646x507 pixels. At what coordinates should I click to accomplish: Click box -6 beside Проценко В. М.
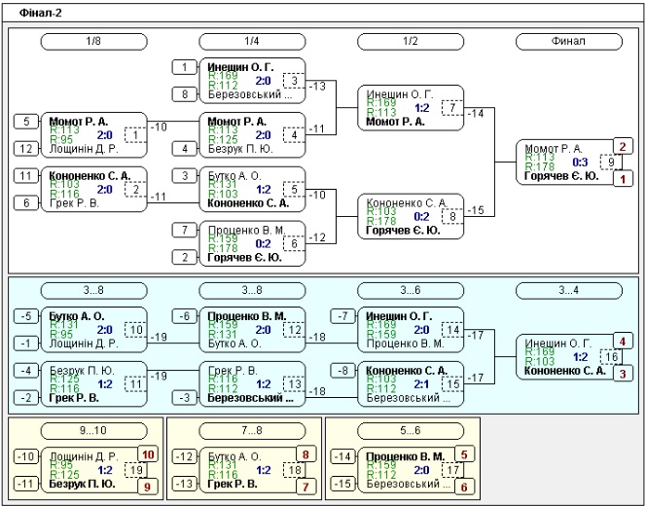click(185, 316)
